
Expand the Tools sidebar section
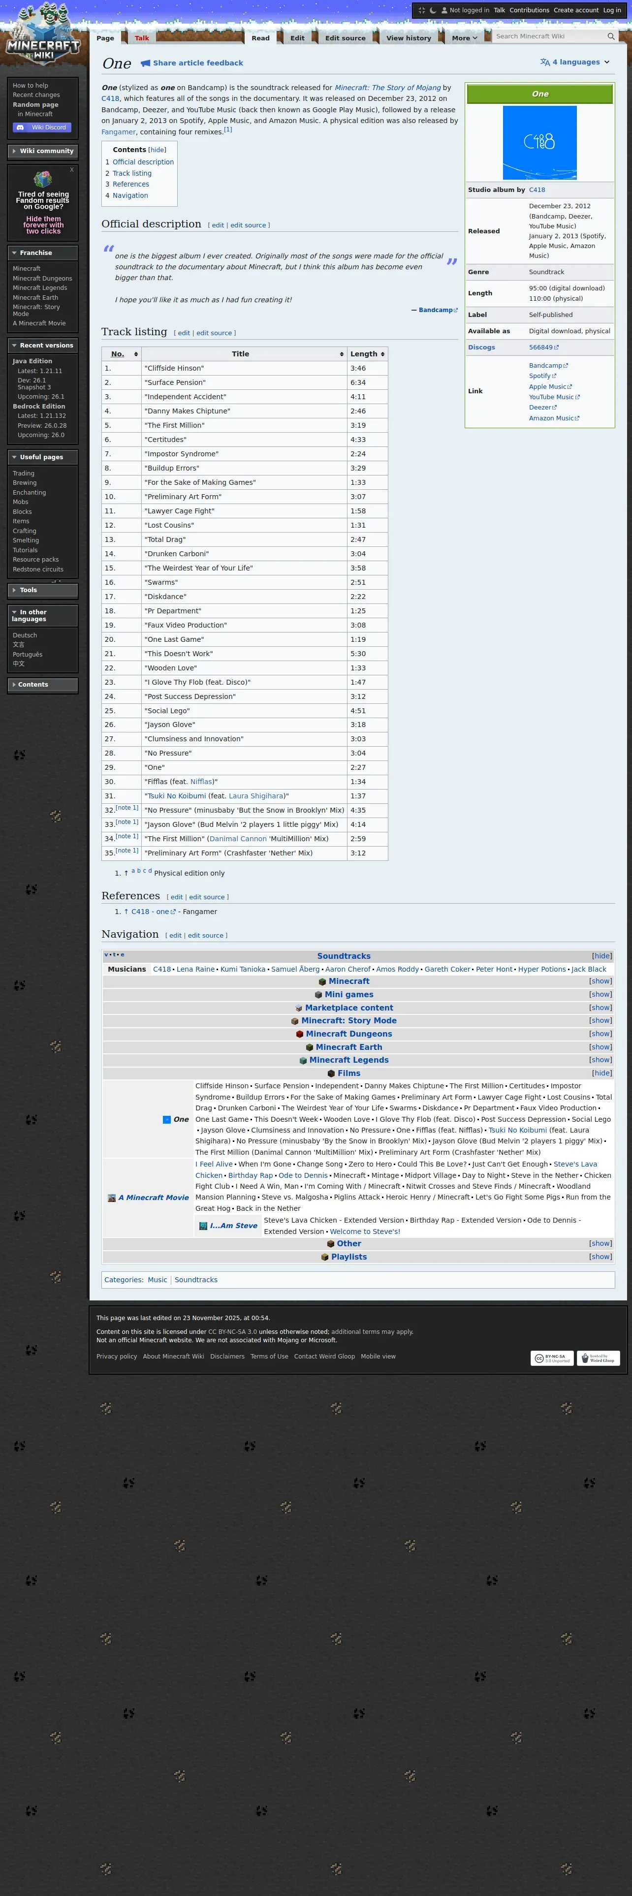pyautogui.click(x=43, y=590)
